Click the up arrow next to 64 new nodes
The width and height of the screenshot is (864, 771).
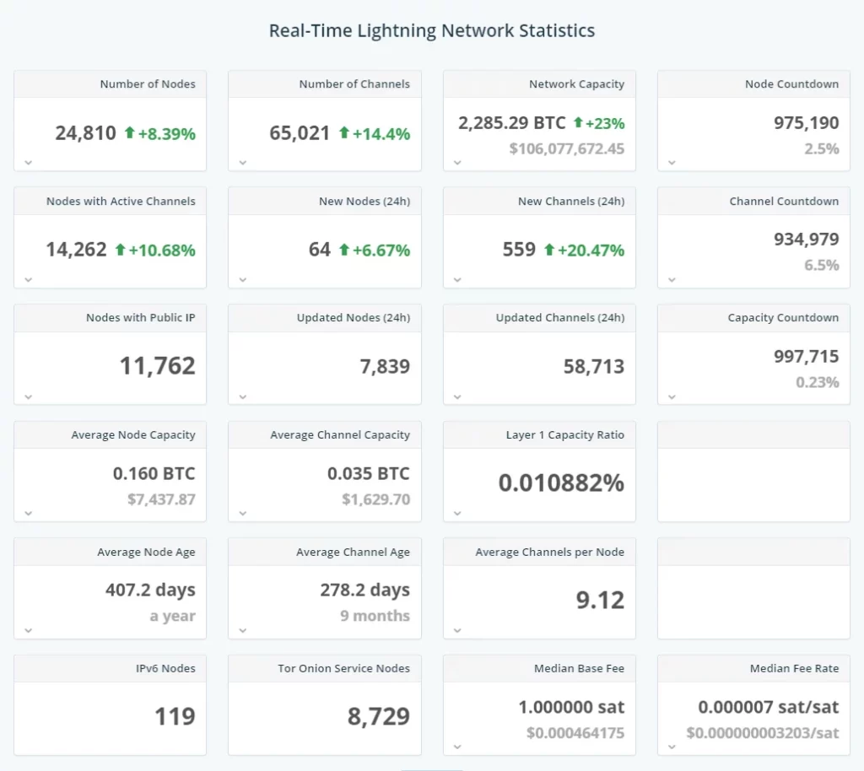pyautogui.click(x=343, y=249)
